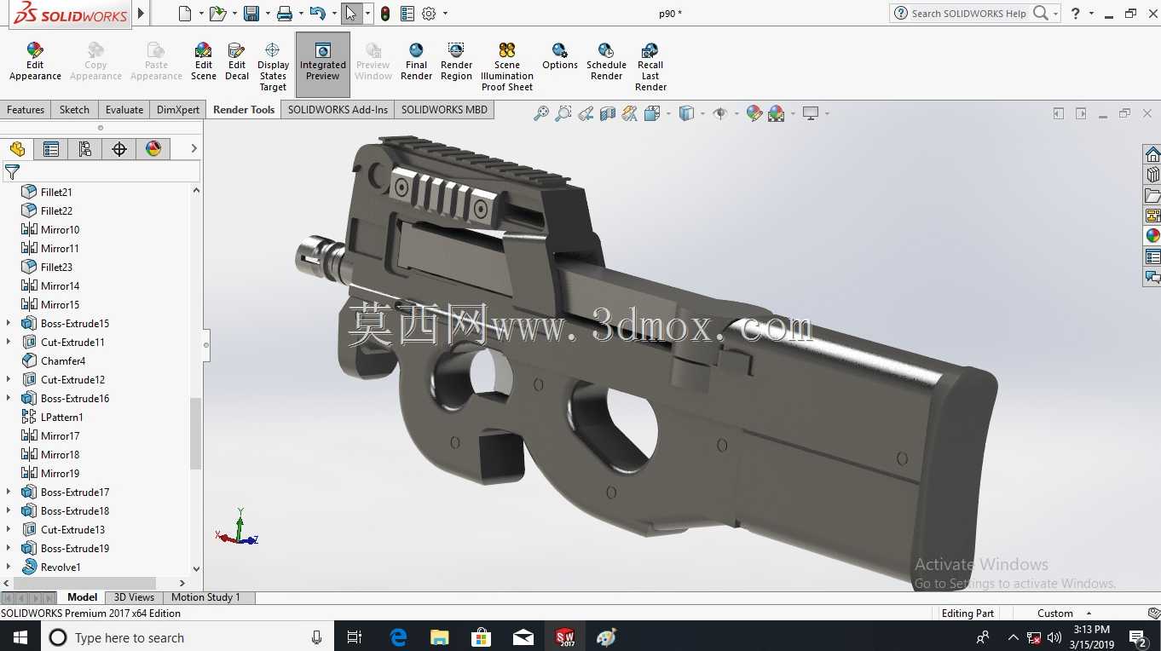Click Print icon
The width and height of the screenshot is (1161, 651).
285,14
